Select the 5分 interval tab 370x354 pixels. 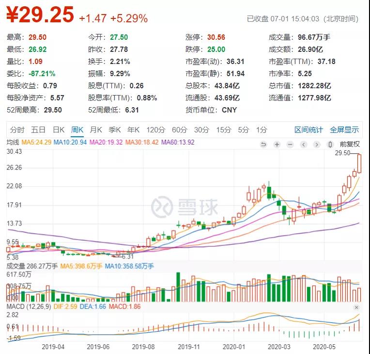[x=243, y=129]
